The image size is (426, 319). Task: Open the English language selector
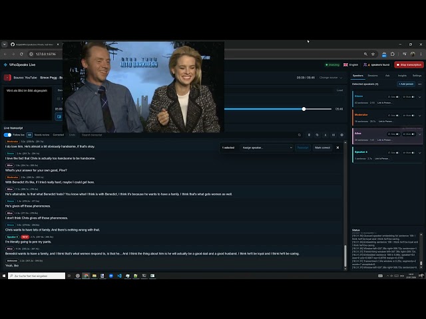click(351, 65)
